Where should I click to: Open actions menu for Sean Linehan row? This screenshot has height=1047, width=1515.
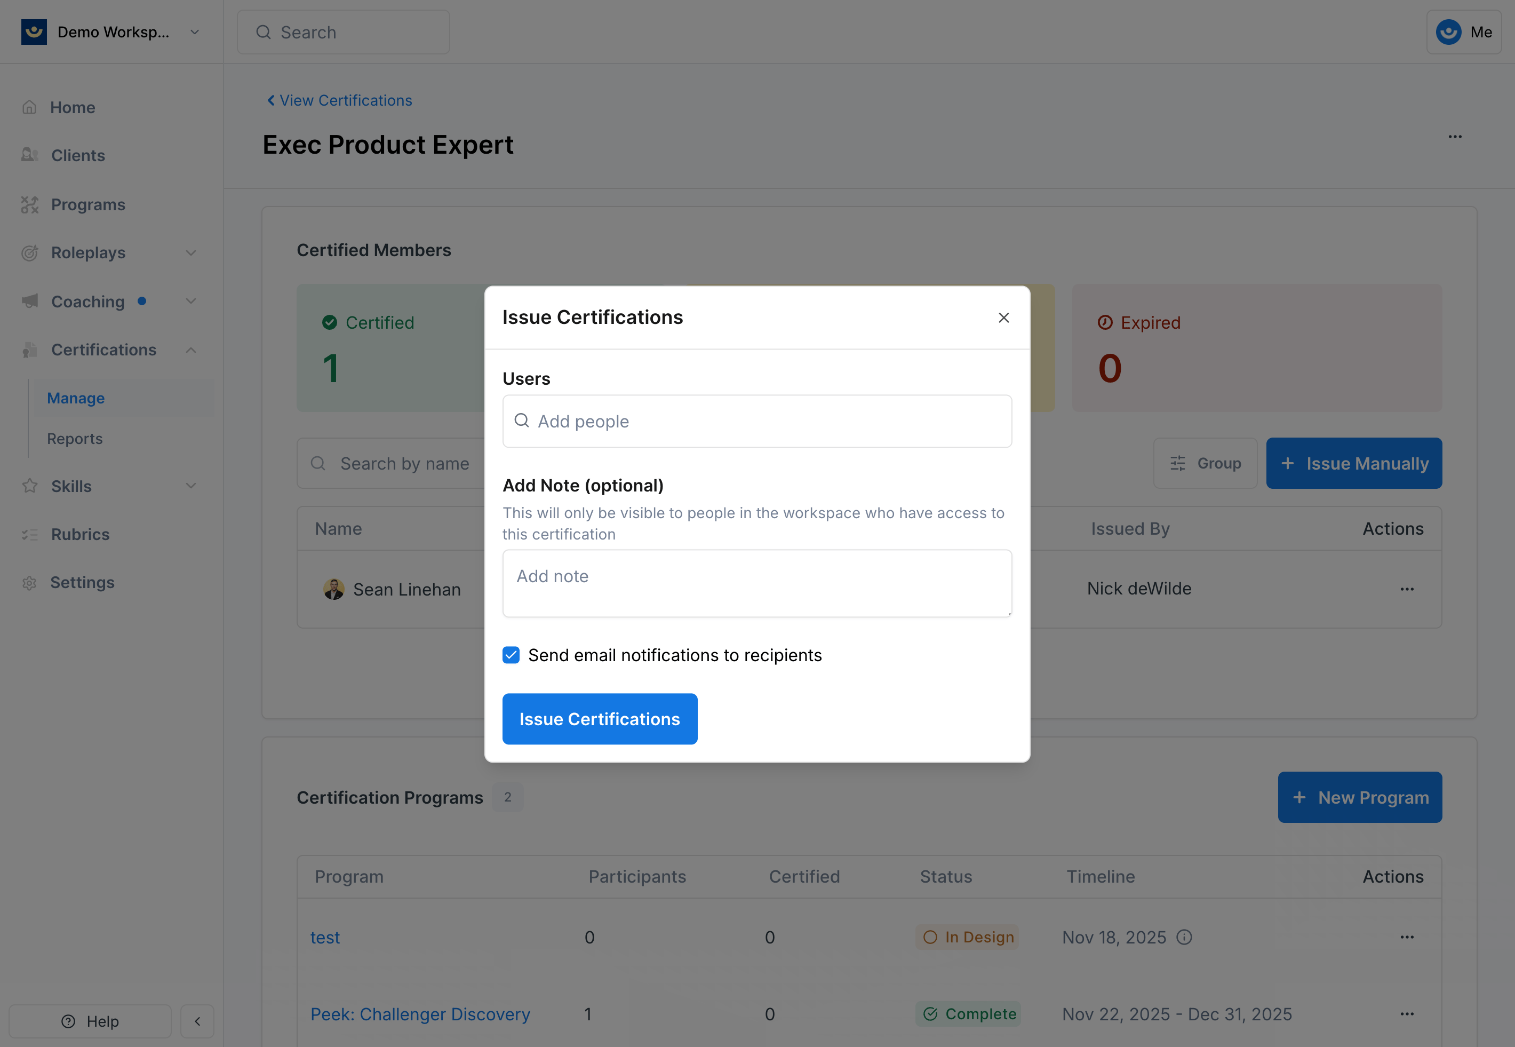coord(1407,589)
